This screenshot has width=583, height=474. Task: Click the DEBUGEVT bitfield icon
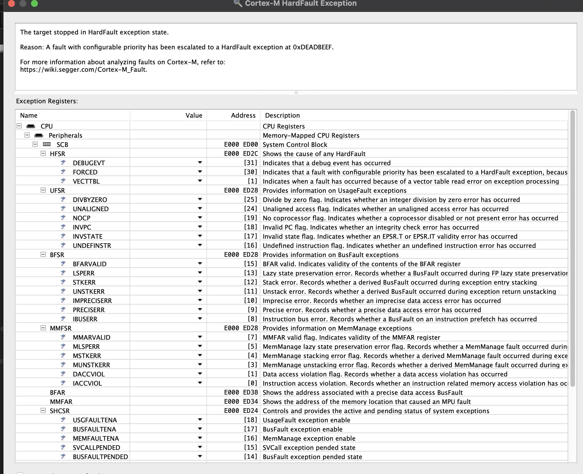point(63,163)
